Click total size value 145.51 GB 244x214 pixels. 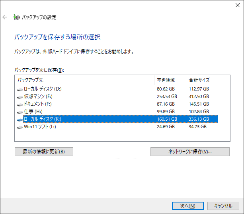pos(199,104)
